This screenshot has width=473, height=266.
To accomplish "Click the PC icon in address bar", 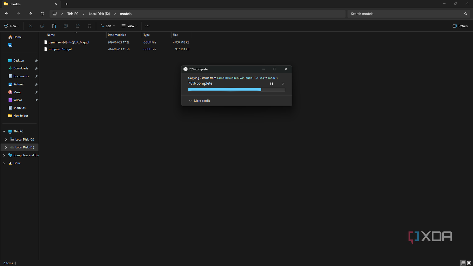I will (55, 14).
